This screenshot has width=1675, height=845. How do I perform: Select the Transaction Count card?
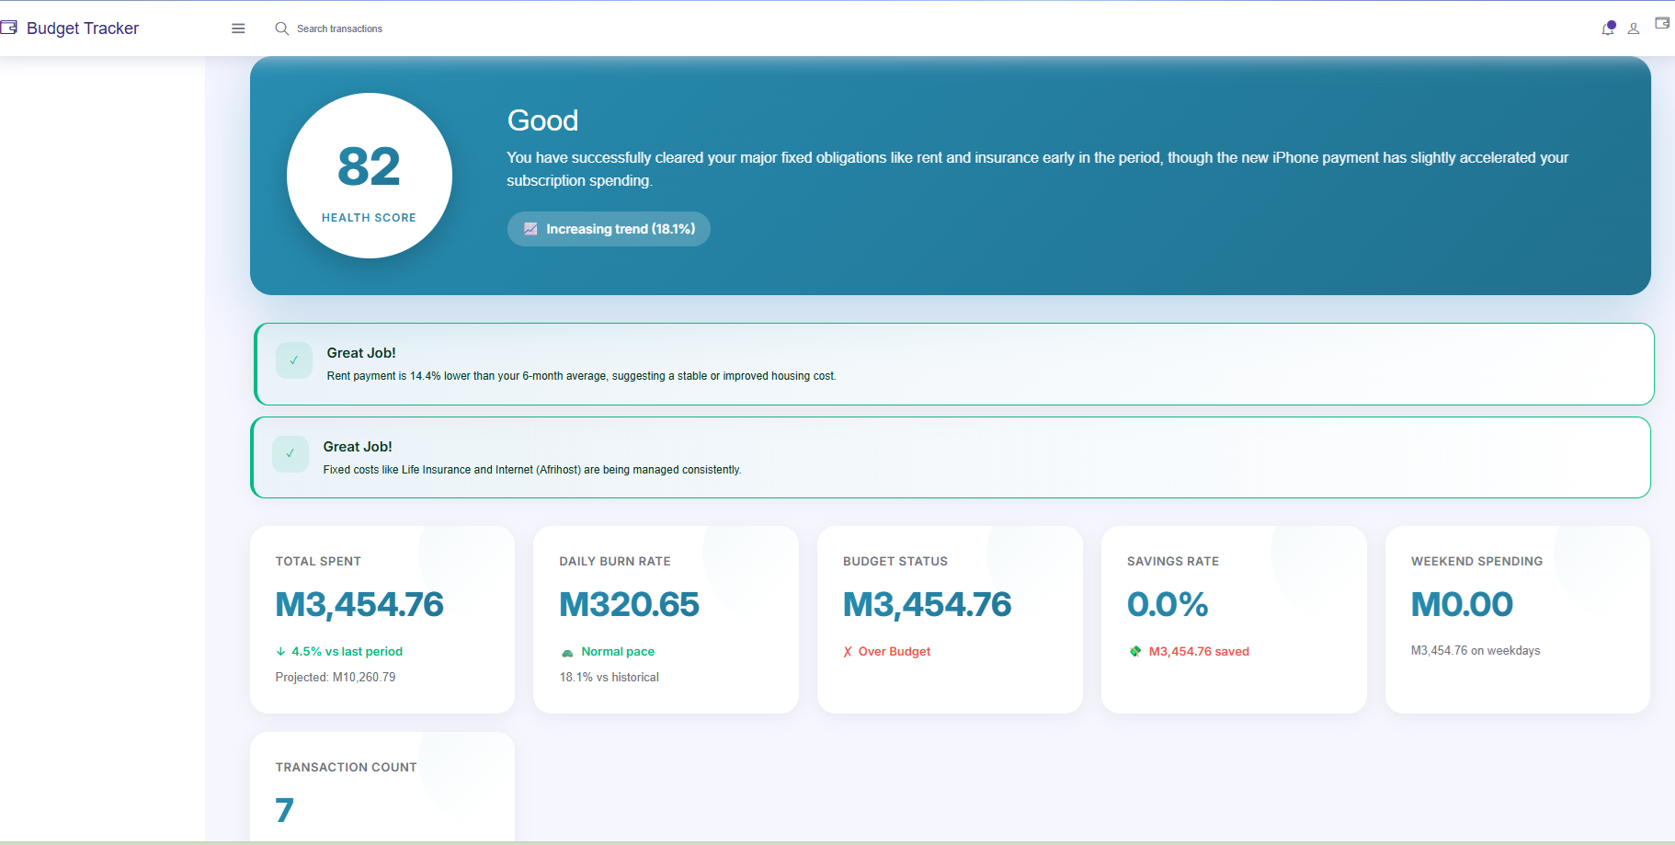382,787
